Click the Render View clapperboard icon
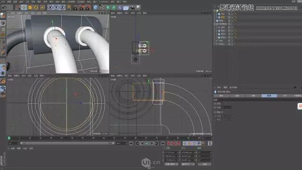The height and width of the screenshot is (170, 302). click(x=75, y=8)
